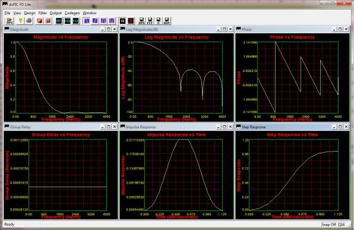This screenshot has width=354, height=230.
Task: Export C code with C disk icon
Action: tap(158, 21)
